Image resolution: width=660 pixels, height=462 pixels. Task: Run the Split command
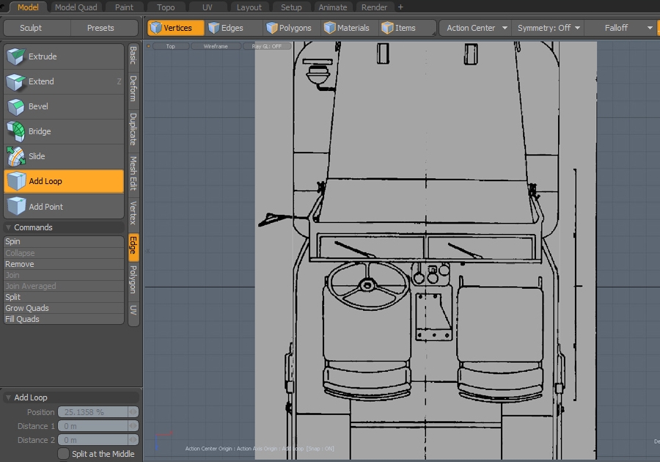(x=64, y=297)
